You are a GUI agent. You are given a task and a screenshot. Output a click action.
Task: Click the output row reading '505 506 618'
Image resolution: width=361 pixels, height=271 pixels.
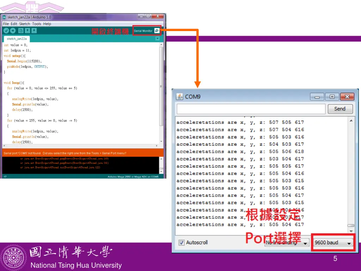[x=240, y=152]
